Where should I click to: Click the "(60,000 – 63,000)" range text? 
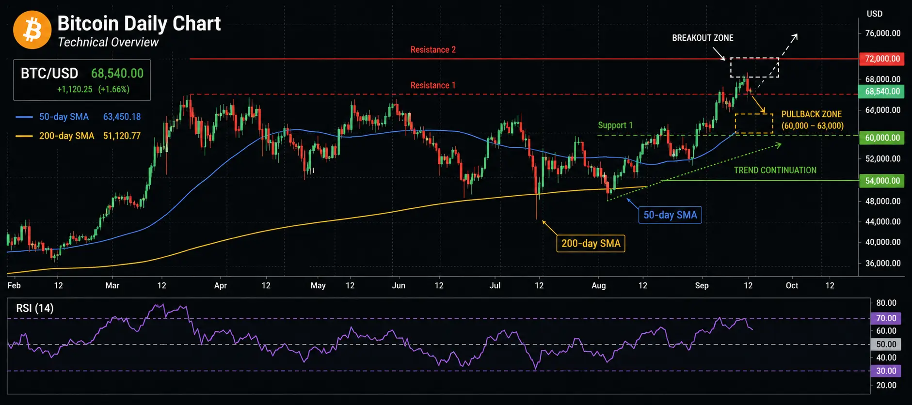click(x=813, y=126)
